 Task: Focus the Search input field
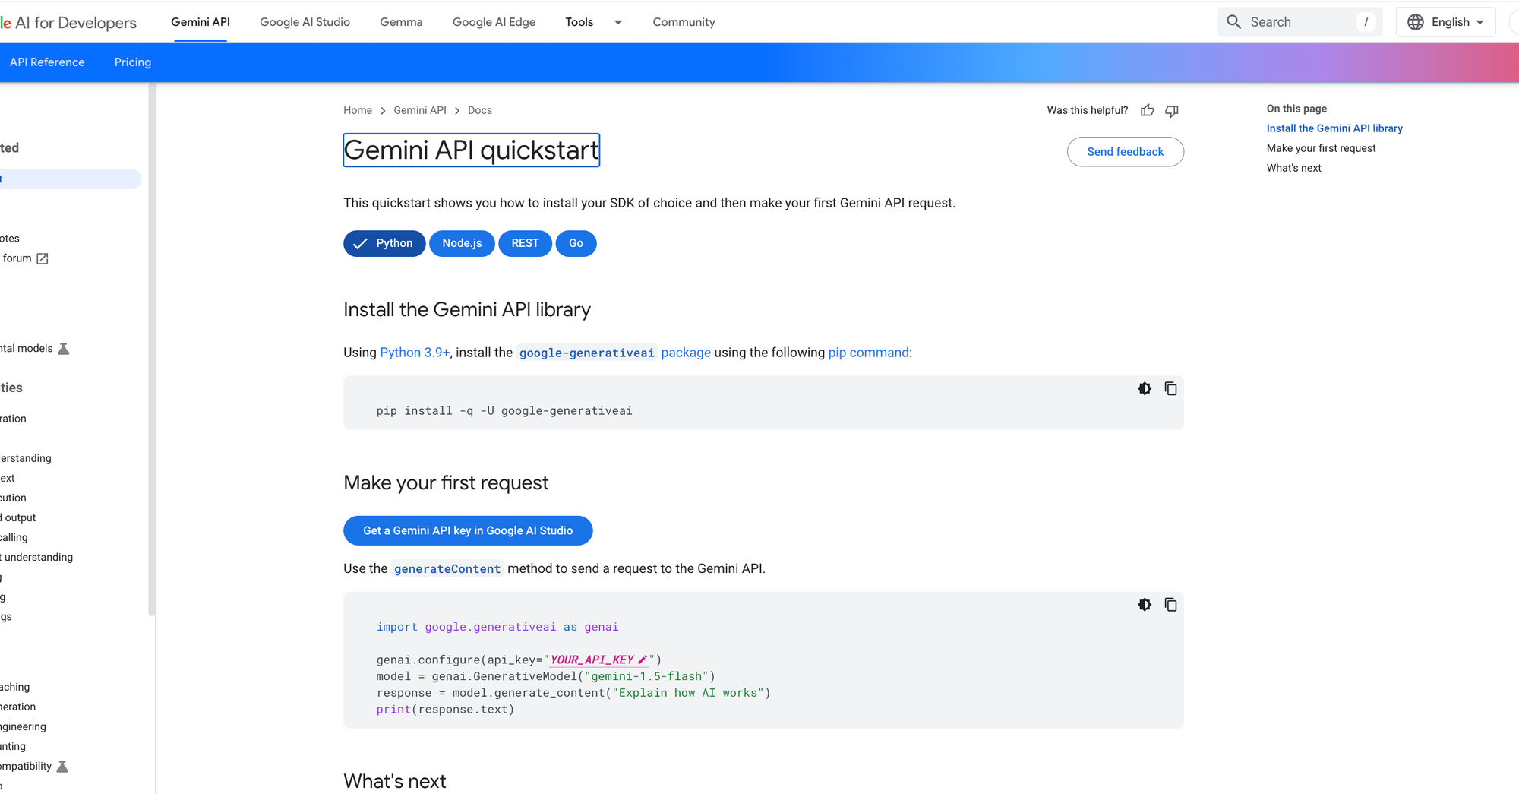coord(1300,22)
